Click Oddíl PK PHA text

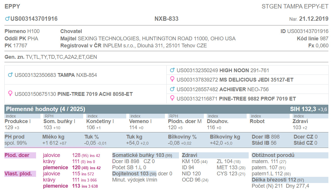click(21, 39)
